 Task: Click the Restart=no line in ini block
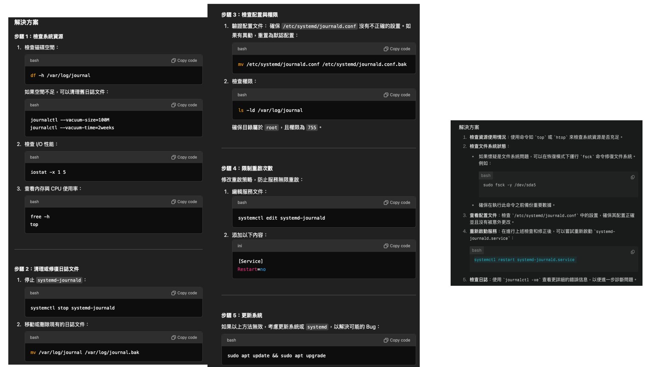252,269
